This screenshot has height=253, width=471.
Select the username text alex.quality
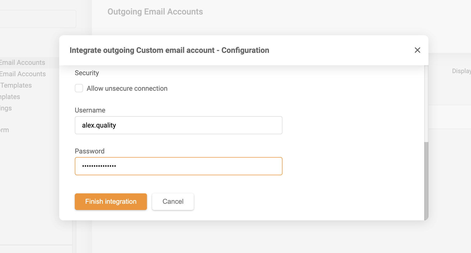point(100,125)
